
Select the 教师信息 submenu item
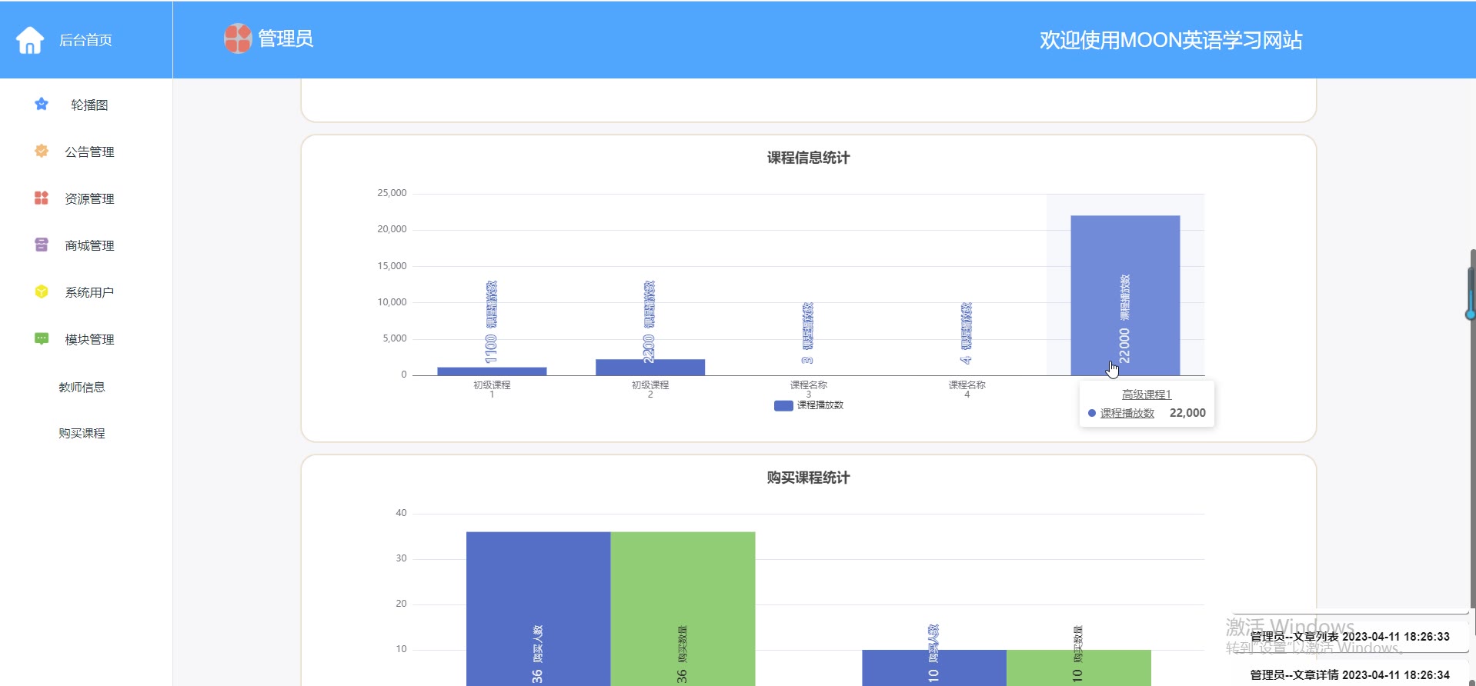point(82,387)
